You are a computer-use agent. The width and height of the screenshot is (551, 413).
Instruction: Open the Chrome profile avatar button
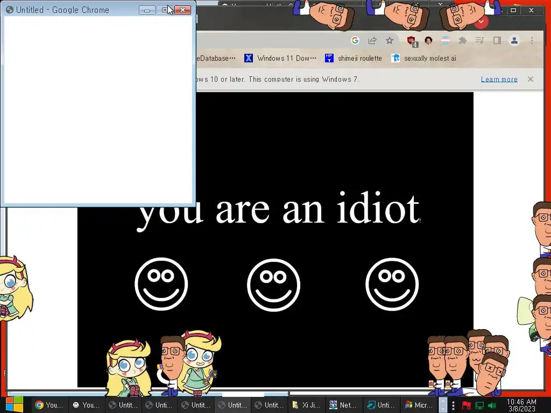click(x=514, y=41)
